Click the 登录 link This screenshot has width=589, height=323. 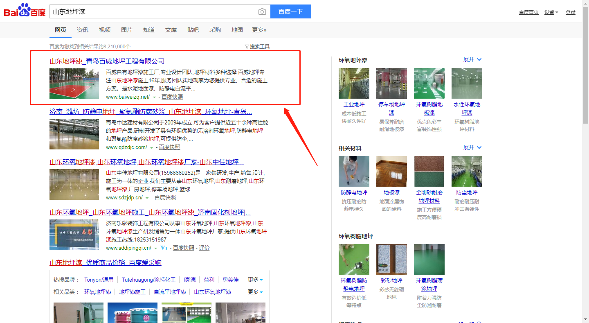[571, 12]
